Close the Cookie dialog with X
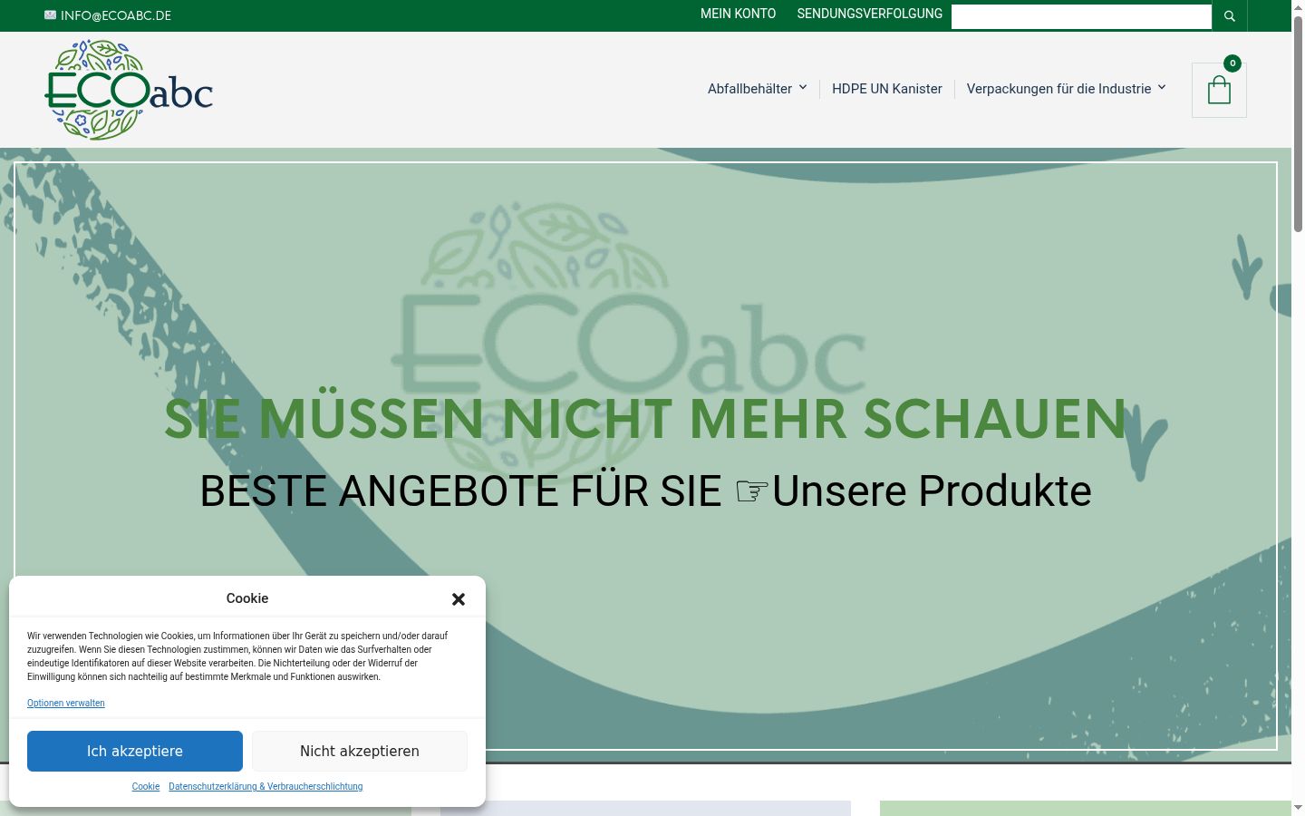1305x816 pixels. (459, 599)
